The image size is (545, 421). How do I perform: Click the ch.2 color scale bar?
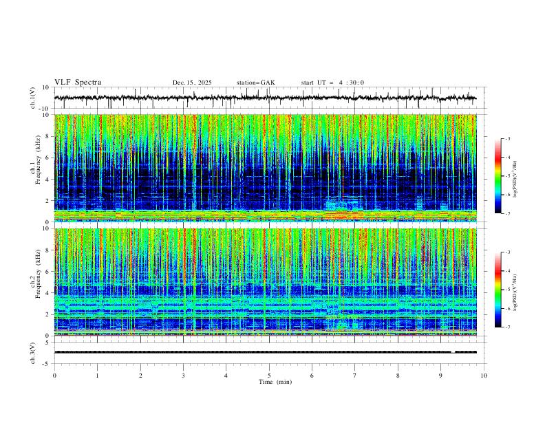click(498, 290)
